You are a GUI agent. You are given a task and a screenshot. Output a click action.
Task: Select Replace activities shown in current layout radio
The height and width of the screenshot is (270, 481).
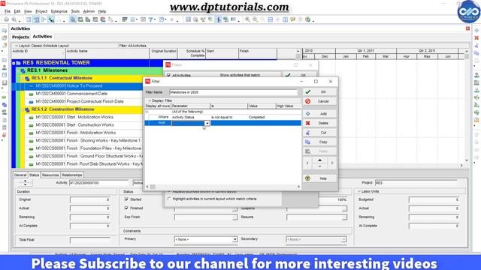click(169, 192)
